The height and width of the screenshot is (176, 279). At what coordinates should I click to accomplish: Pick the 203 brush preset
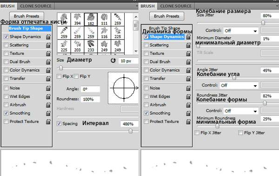click(x=77, y=46)
